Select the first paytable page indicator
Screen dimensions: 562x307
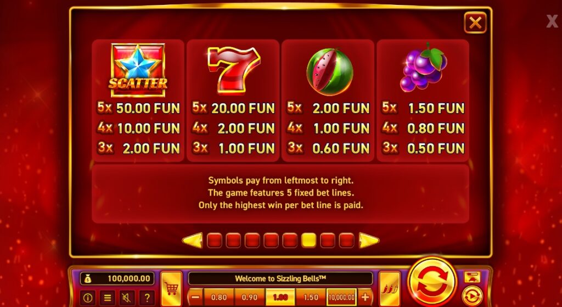pyautogui.click(x=215, y=241)
